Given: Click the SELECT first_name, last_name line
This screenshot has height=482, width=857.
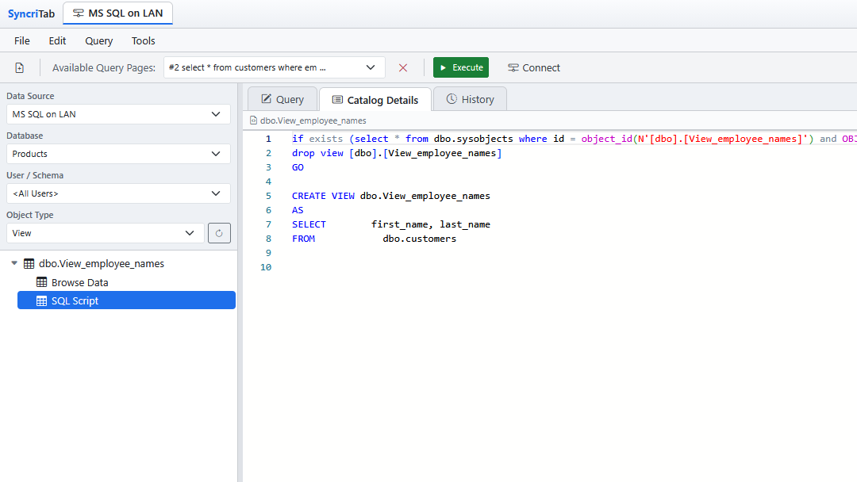Looking at the screenshot, I should [390, 224].
